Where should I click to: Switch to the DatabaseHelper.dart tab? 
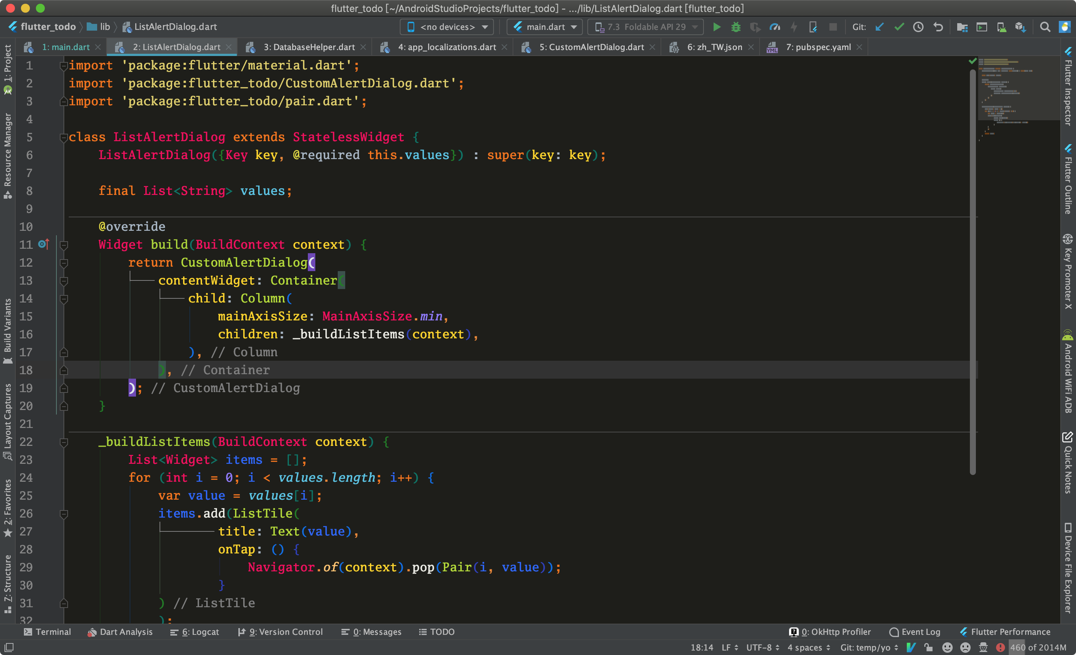310,47
